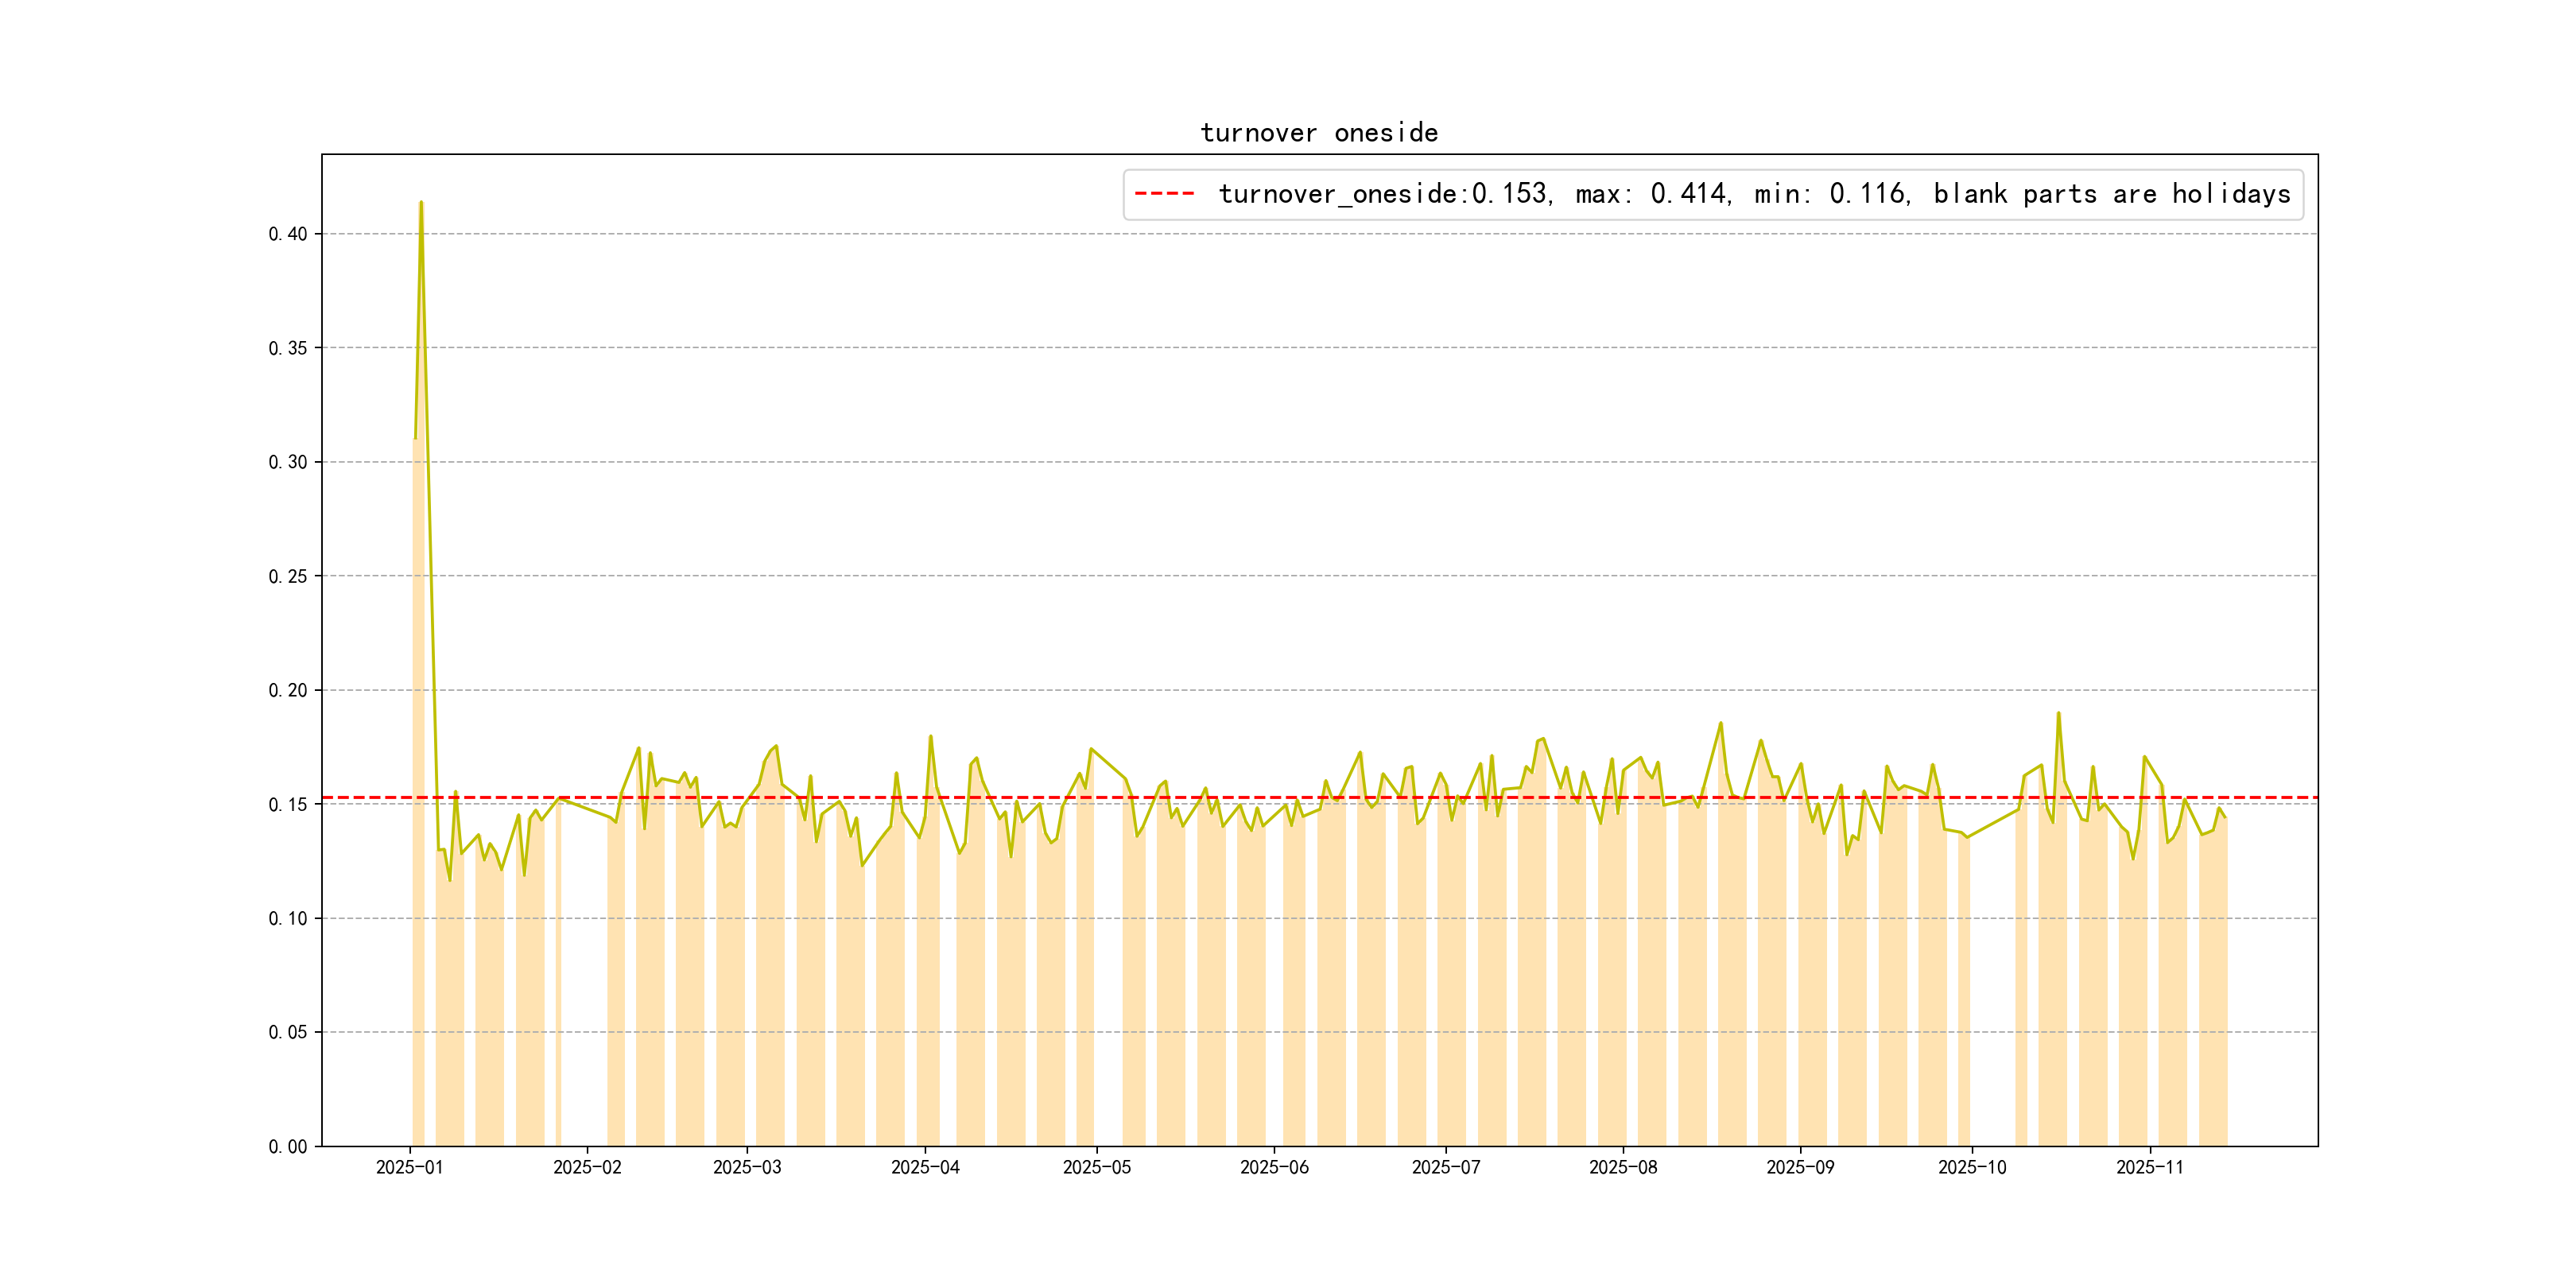Click the 2025-02 x-axis label
Viewport: 2576px width, 1288px height.
[587, 1167]
